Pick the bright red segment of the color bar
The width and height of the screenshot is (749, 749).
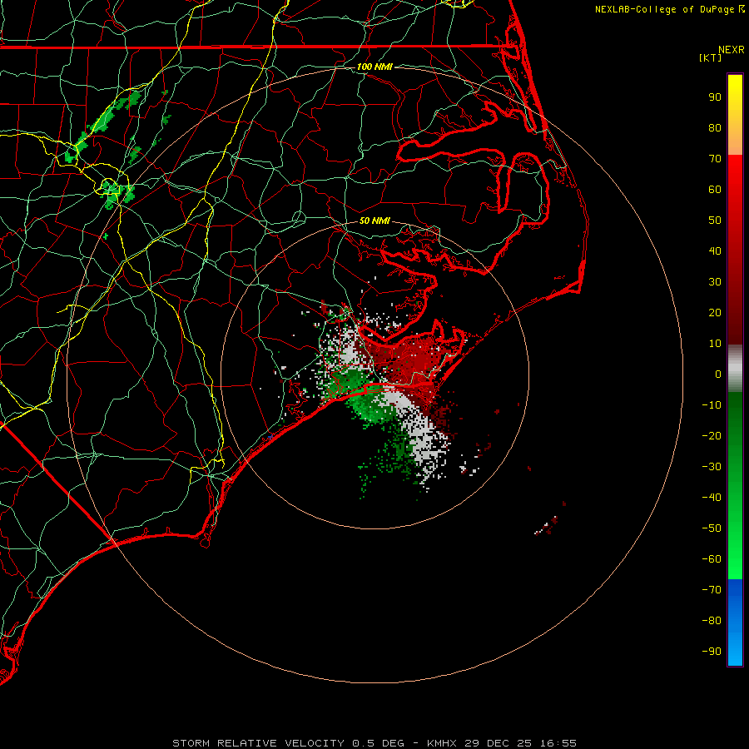(735, 250)
